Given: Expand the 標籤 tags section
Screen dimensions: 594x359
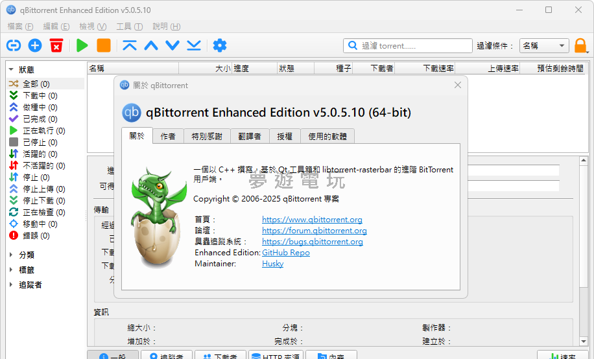Looking at the screenshot, I should (12, 270).
